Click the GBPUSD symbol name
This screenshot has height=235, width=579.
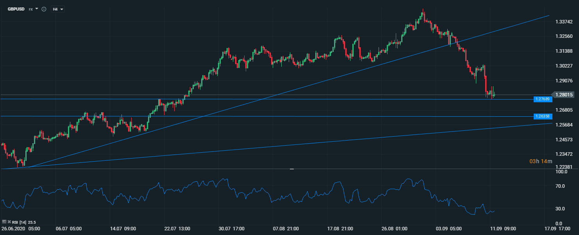[16, 9]
